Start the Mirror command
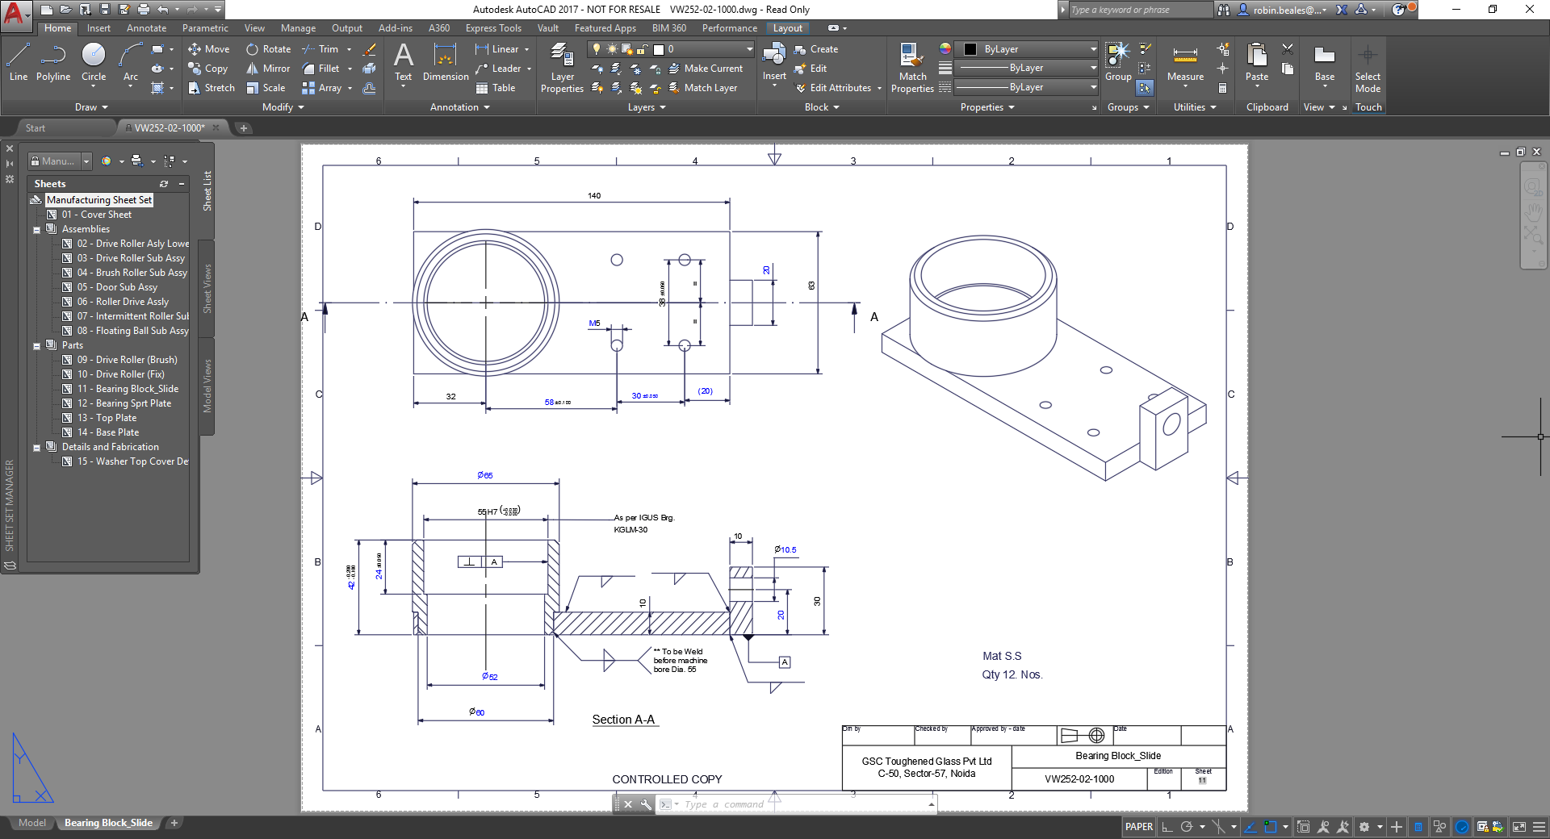The height and width of the screenshot is (839, 1550). pos(267,69)
